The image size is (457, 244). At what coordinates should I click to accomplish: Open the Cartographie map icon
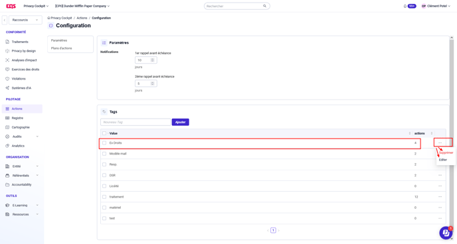click(x=7, y=127)
